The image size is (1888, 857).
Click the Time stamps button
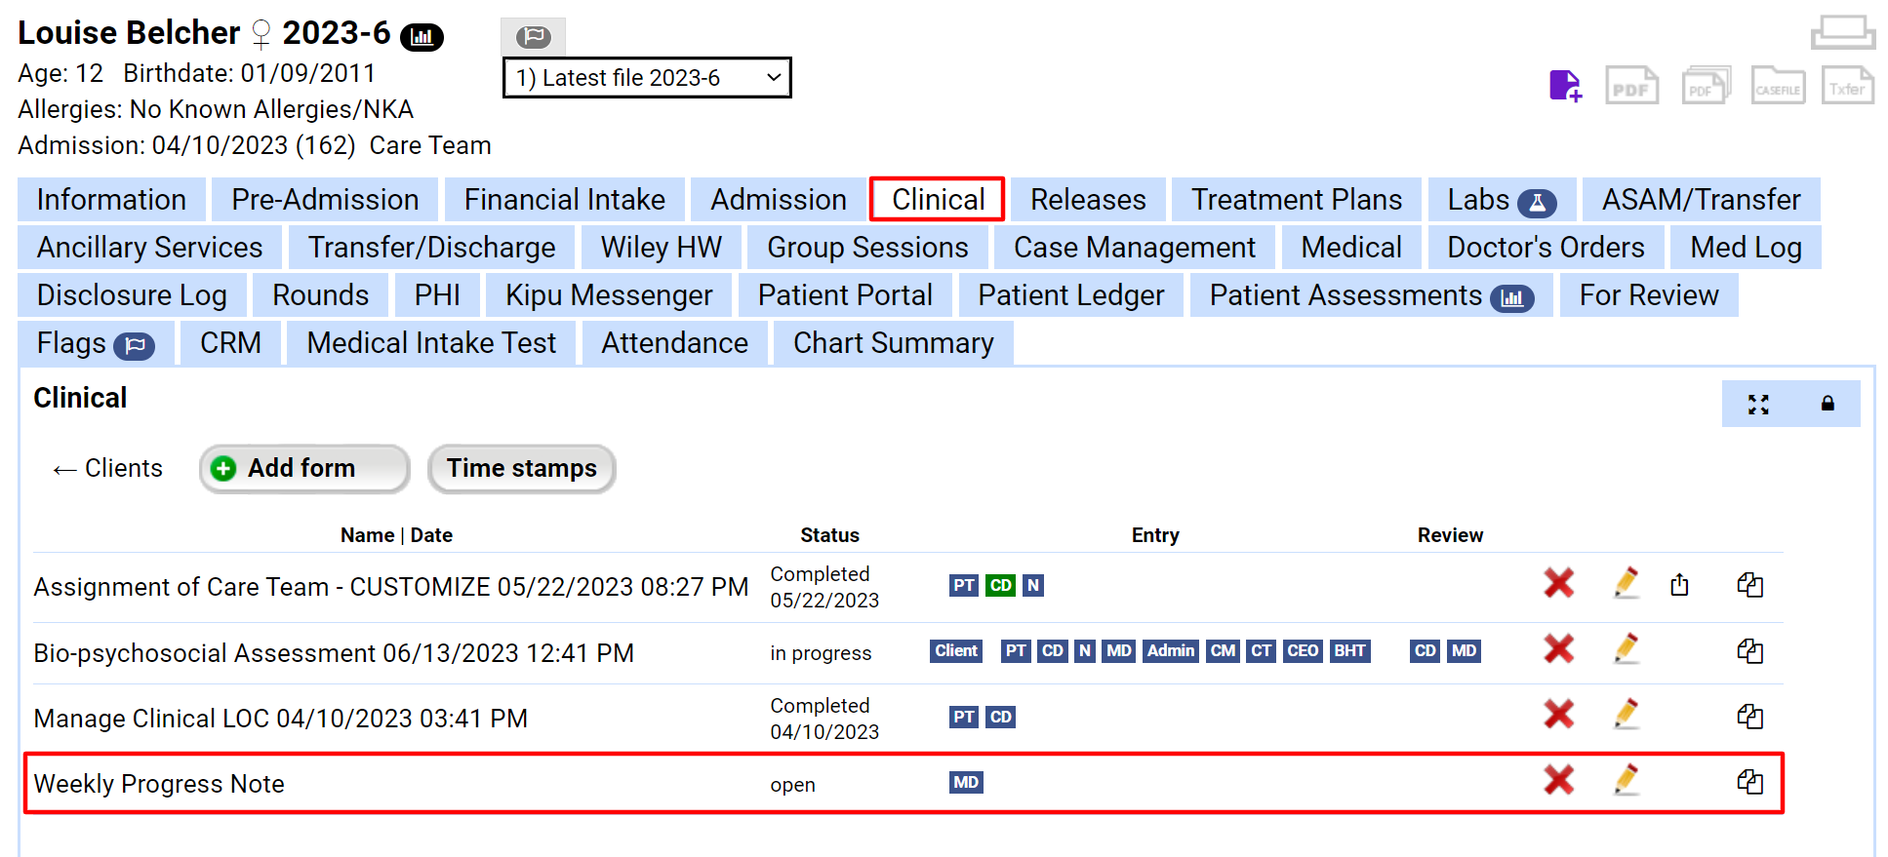pyautogui.click(x=521, y=469)
